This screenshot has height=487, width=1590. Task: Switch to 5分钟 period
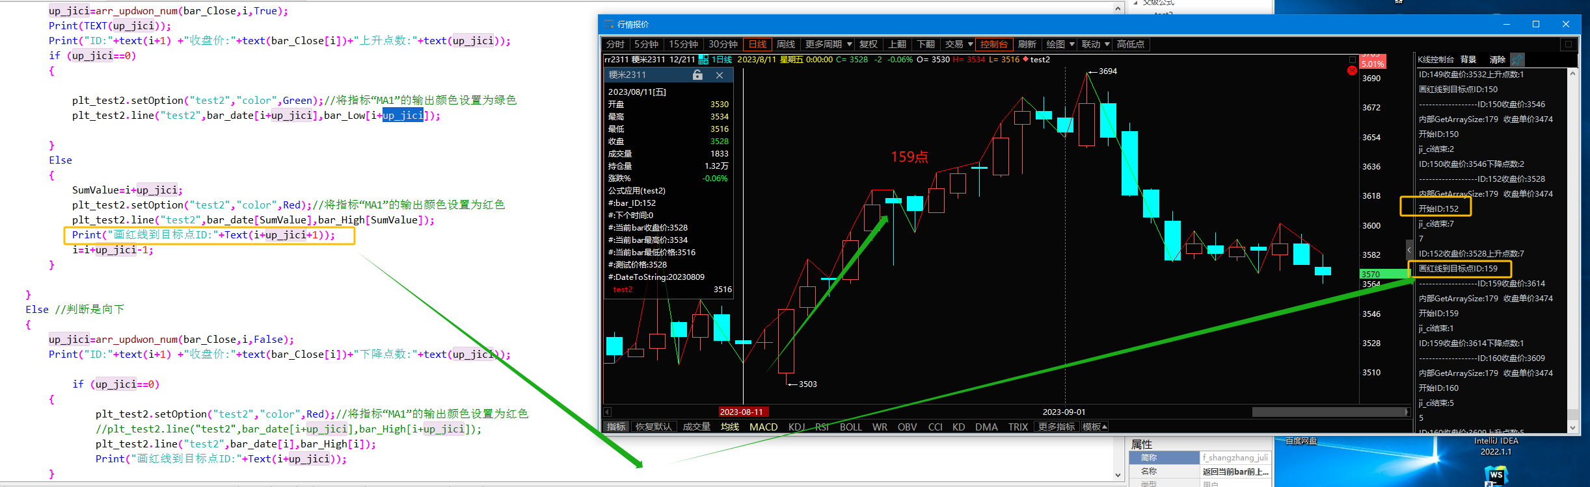pos(646,44)
